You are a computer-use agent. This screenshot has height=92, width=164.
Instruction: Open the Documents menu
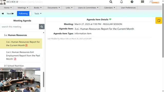[54, 8]
